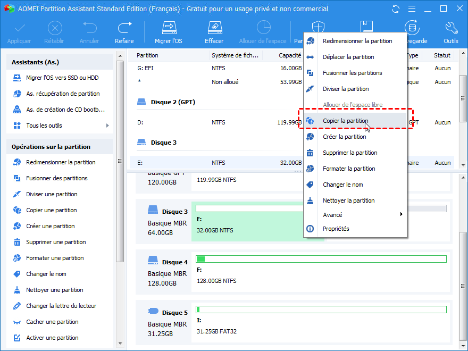Choose Nettoyer la partition in context menu
This screenshot has height=351, width=468.
[x=355, y=200]
